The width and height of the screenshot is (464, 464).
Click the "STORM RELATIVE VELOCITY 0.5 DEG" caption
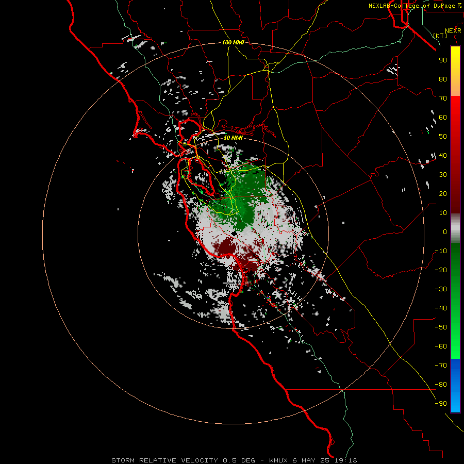183,460
